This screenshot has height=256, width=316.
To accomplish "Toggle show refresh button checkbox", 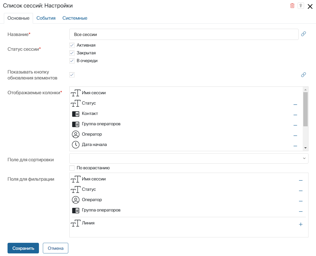I will click(x=72, y=75).
